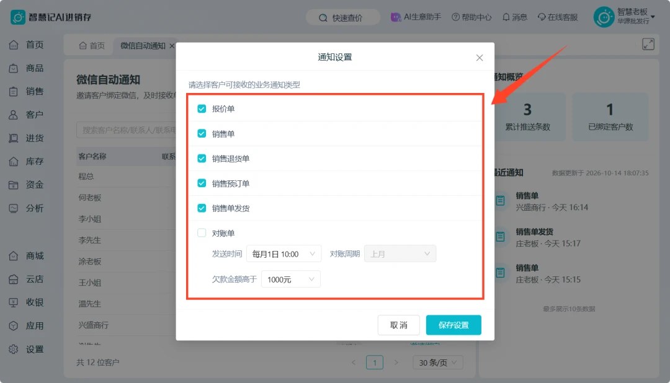Switch to the 首页 tab

coord(92,46)
